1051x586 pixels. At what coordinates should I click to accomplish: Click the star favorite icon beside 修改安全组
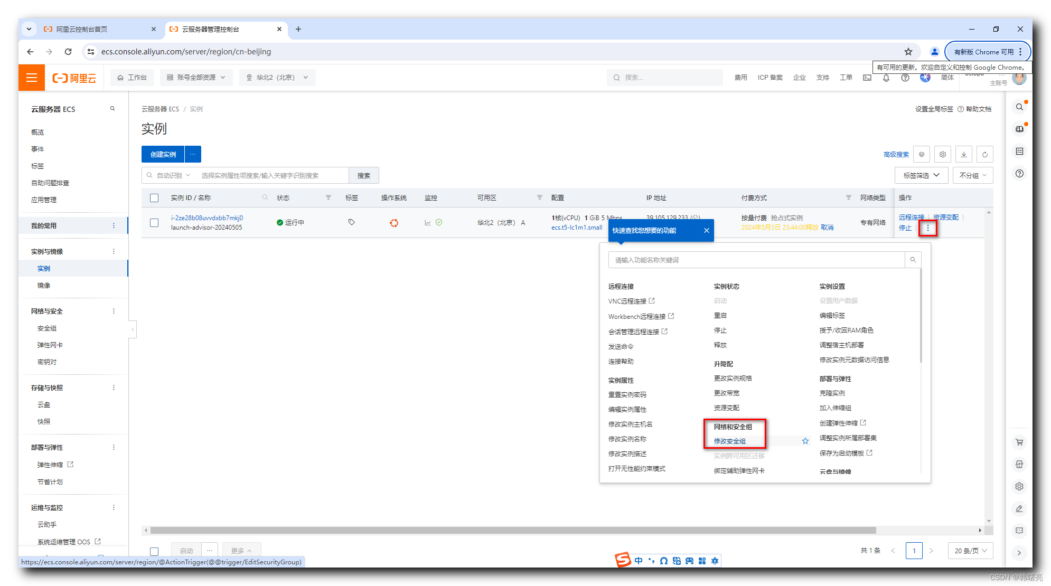(x=805, y=441)
